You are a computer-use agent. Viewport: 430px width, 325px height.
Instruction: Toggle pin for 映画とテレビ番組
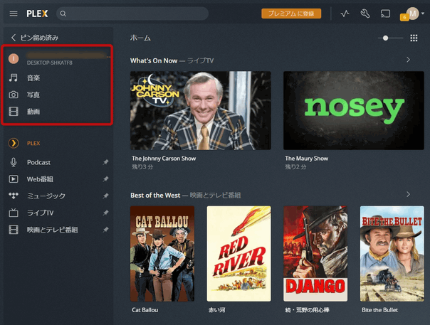105,230
